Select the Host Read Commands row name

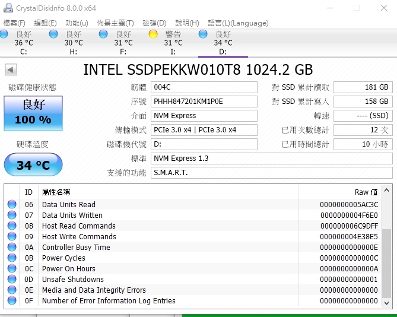pyautogui.click(x=79, y=226)
